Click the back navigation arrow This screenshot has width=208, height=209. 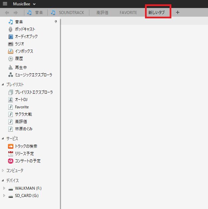(x=7, y=13)
